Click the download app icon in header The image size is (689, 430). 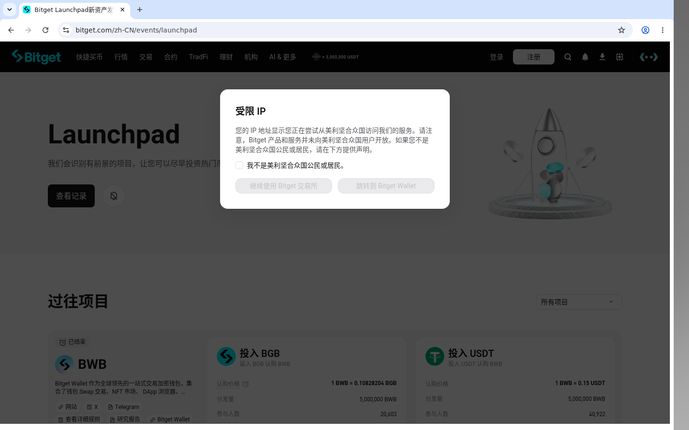click(602, 57)
